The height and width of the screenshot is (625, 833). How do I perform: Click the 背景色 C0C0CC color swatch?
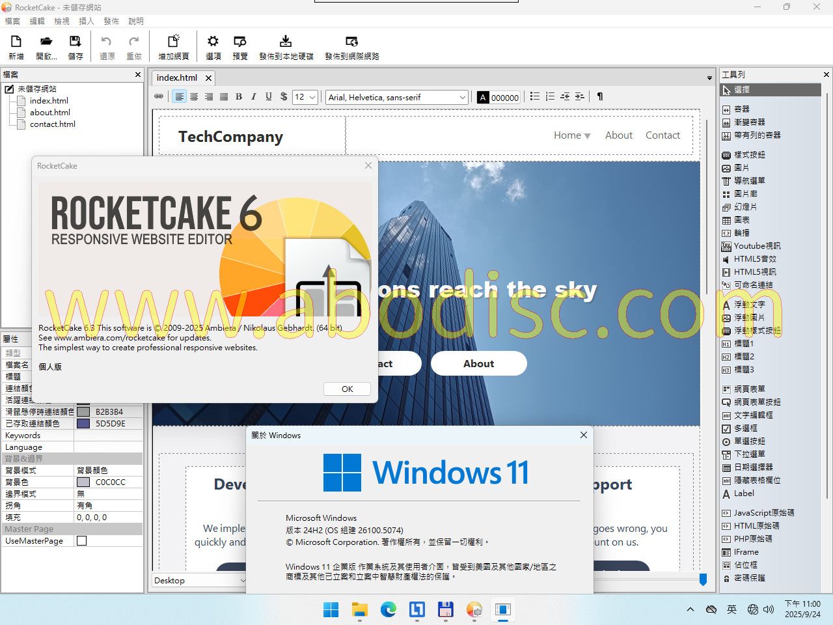click(x=83, y=482)
